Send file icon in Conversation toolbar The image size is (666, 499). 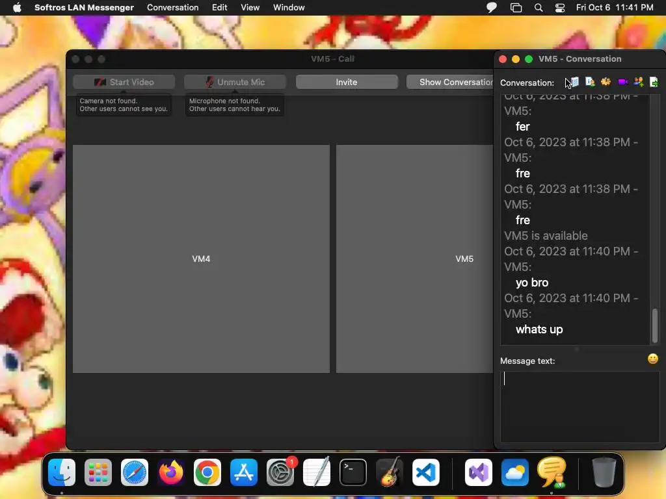click(x=654, y=82)
